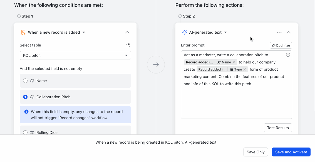The height and width of the screenshot is (162, 315).
Task: Click the plus icon to insert a variable
Action: (x=288, y=55)
